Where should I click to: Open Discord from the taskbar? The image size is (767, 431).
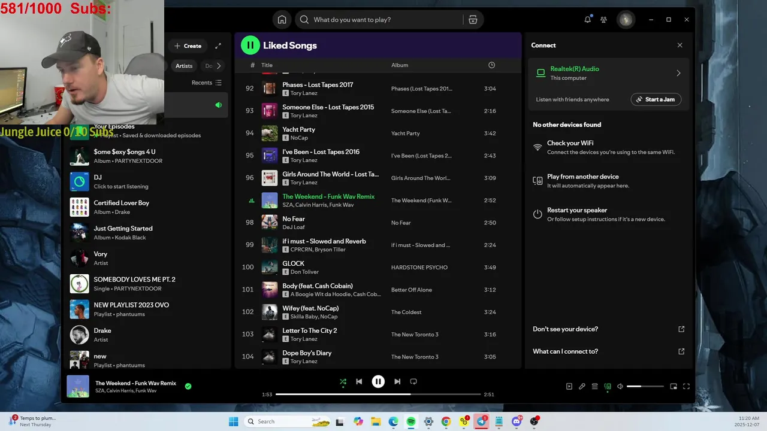tap(517, 421)
